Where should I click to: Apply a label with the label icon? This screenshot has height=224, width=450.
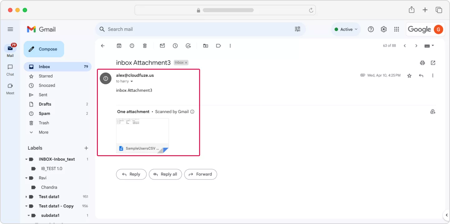click(218, 46)
